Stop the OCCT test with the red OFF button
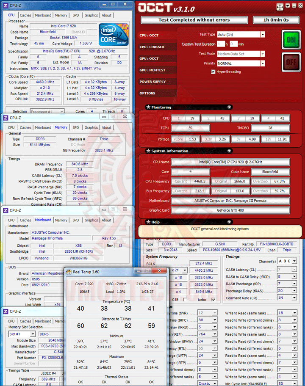Screen dimensions: 305x386 pyautogui.click(x=291, y=62)
